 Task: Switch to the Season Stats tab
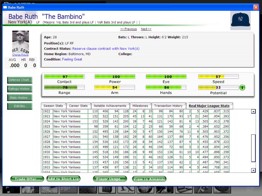pos(53,106)
